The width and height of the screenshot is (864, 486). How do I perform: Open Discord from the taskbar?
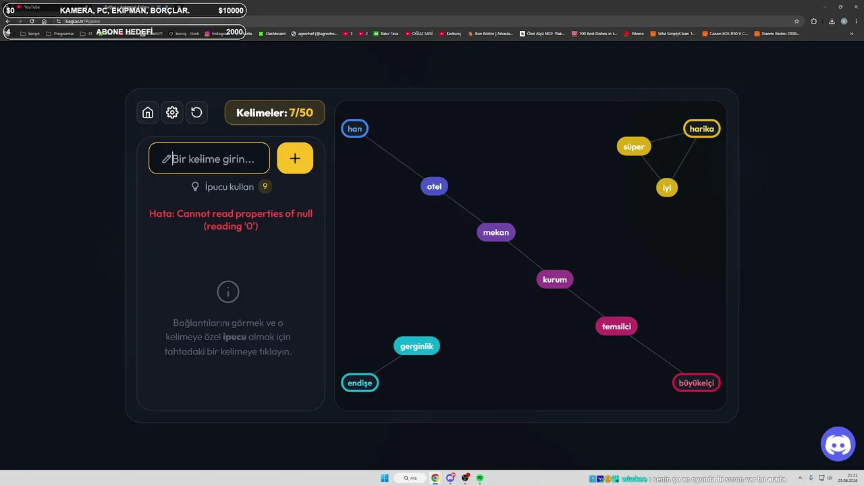[x=450, y=478]
